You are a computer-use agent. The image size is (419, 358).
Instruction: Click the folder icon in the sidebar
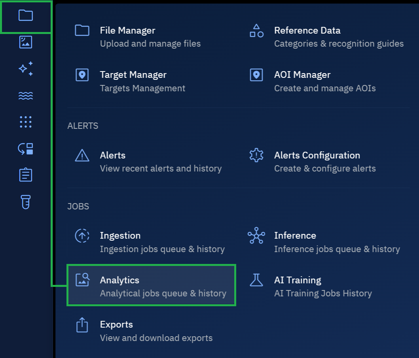26,16
